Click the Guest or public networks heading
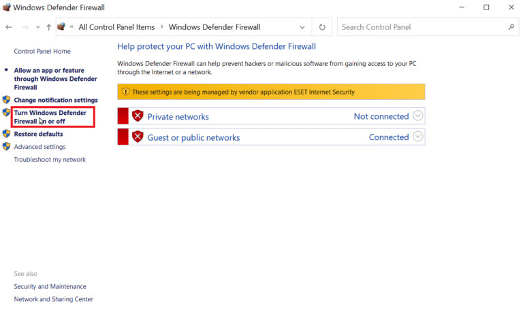This screenshot has width=523, height=312. [193, 137]
